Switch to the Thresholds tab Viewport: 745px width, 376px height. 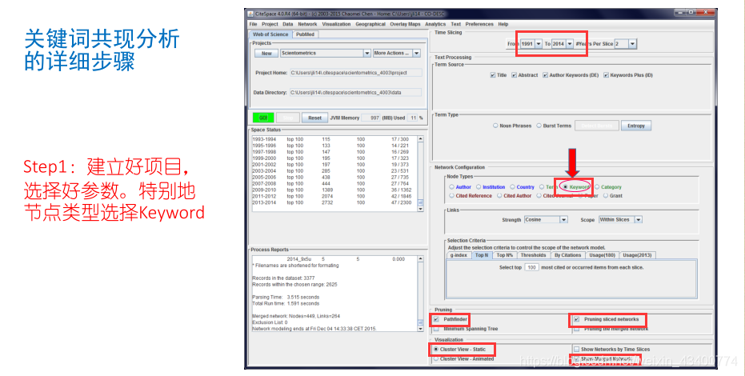(533, 255)
